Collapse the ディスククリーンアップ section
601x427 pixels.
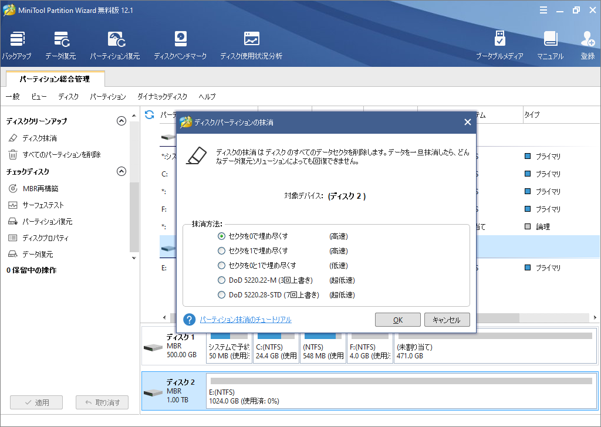[121, 121]
